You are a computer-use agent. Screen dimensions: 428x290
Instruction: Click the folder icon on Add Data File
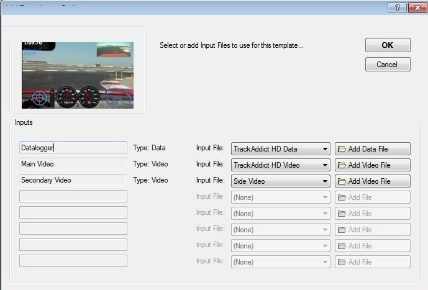coord(342,149)
